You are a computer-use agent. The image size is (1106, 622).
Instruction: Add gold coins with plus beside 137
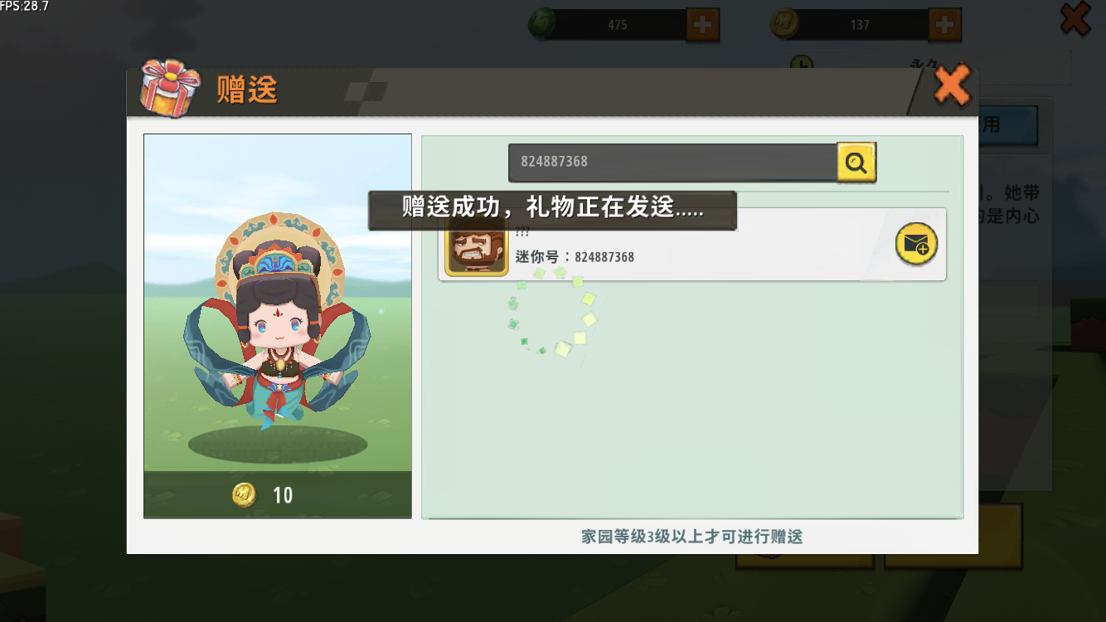point(944,25)
